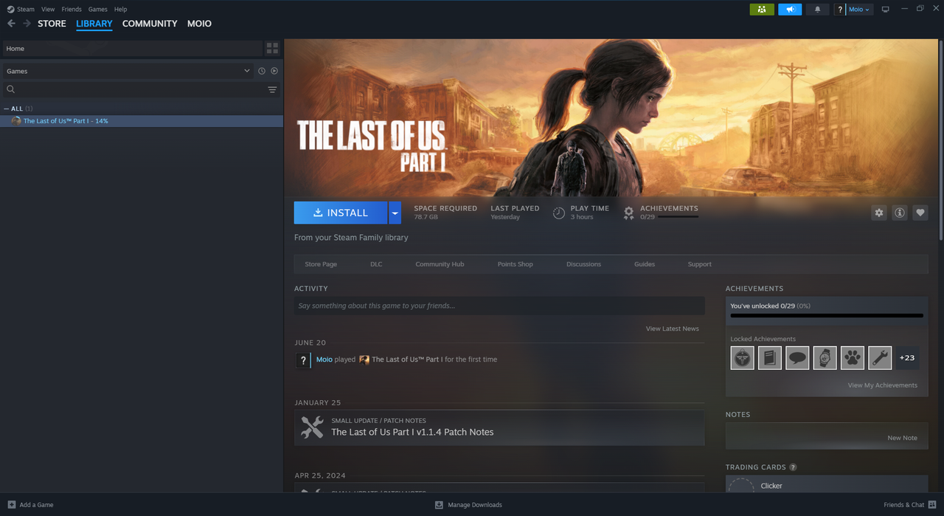
Task: Open the Help menu
Action: 120,10
